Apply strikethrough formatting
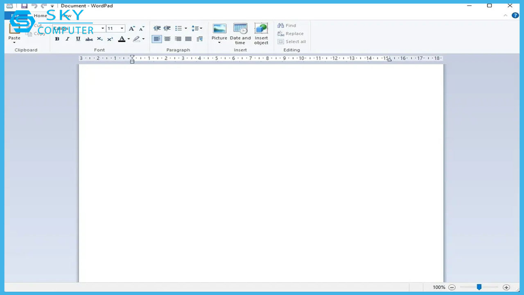 point(89,39)
